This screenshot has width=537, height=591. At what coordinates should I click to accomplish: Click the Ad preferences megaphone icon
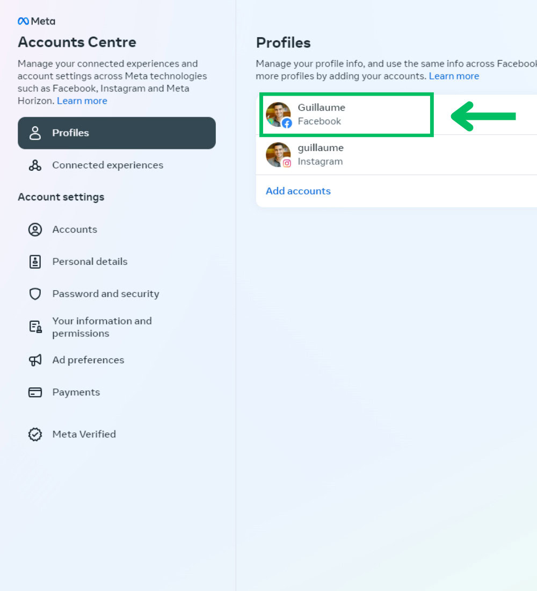point(35,360)
